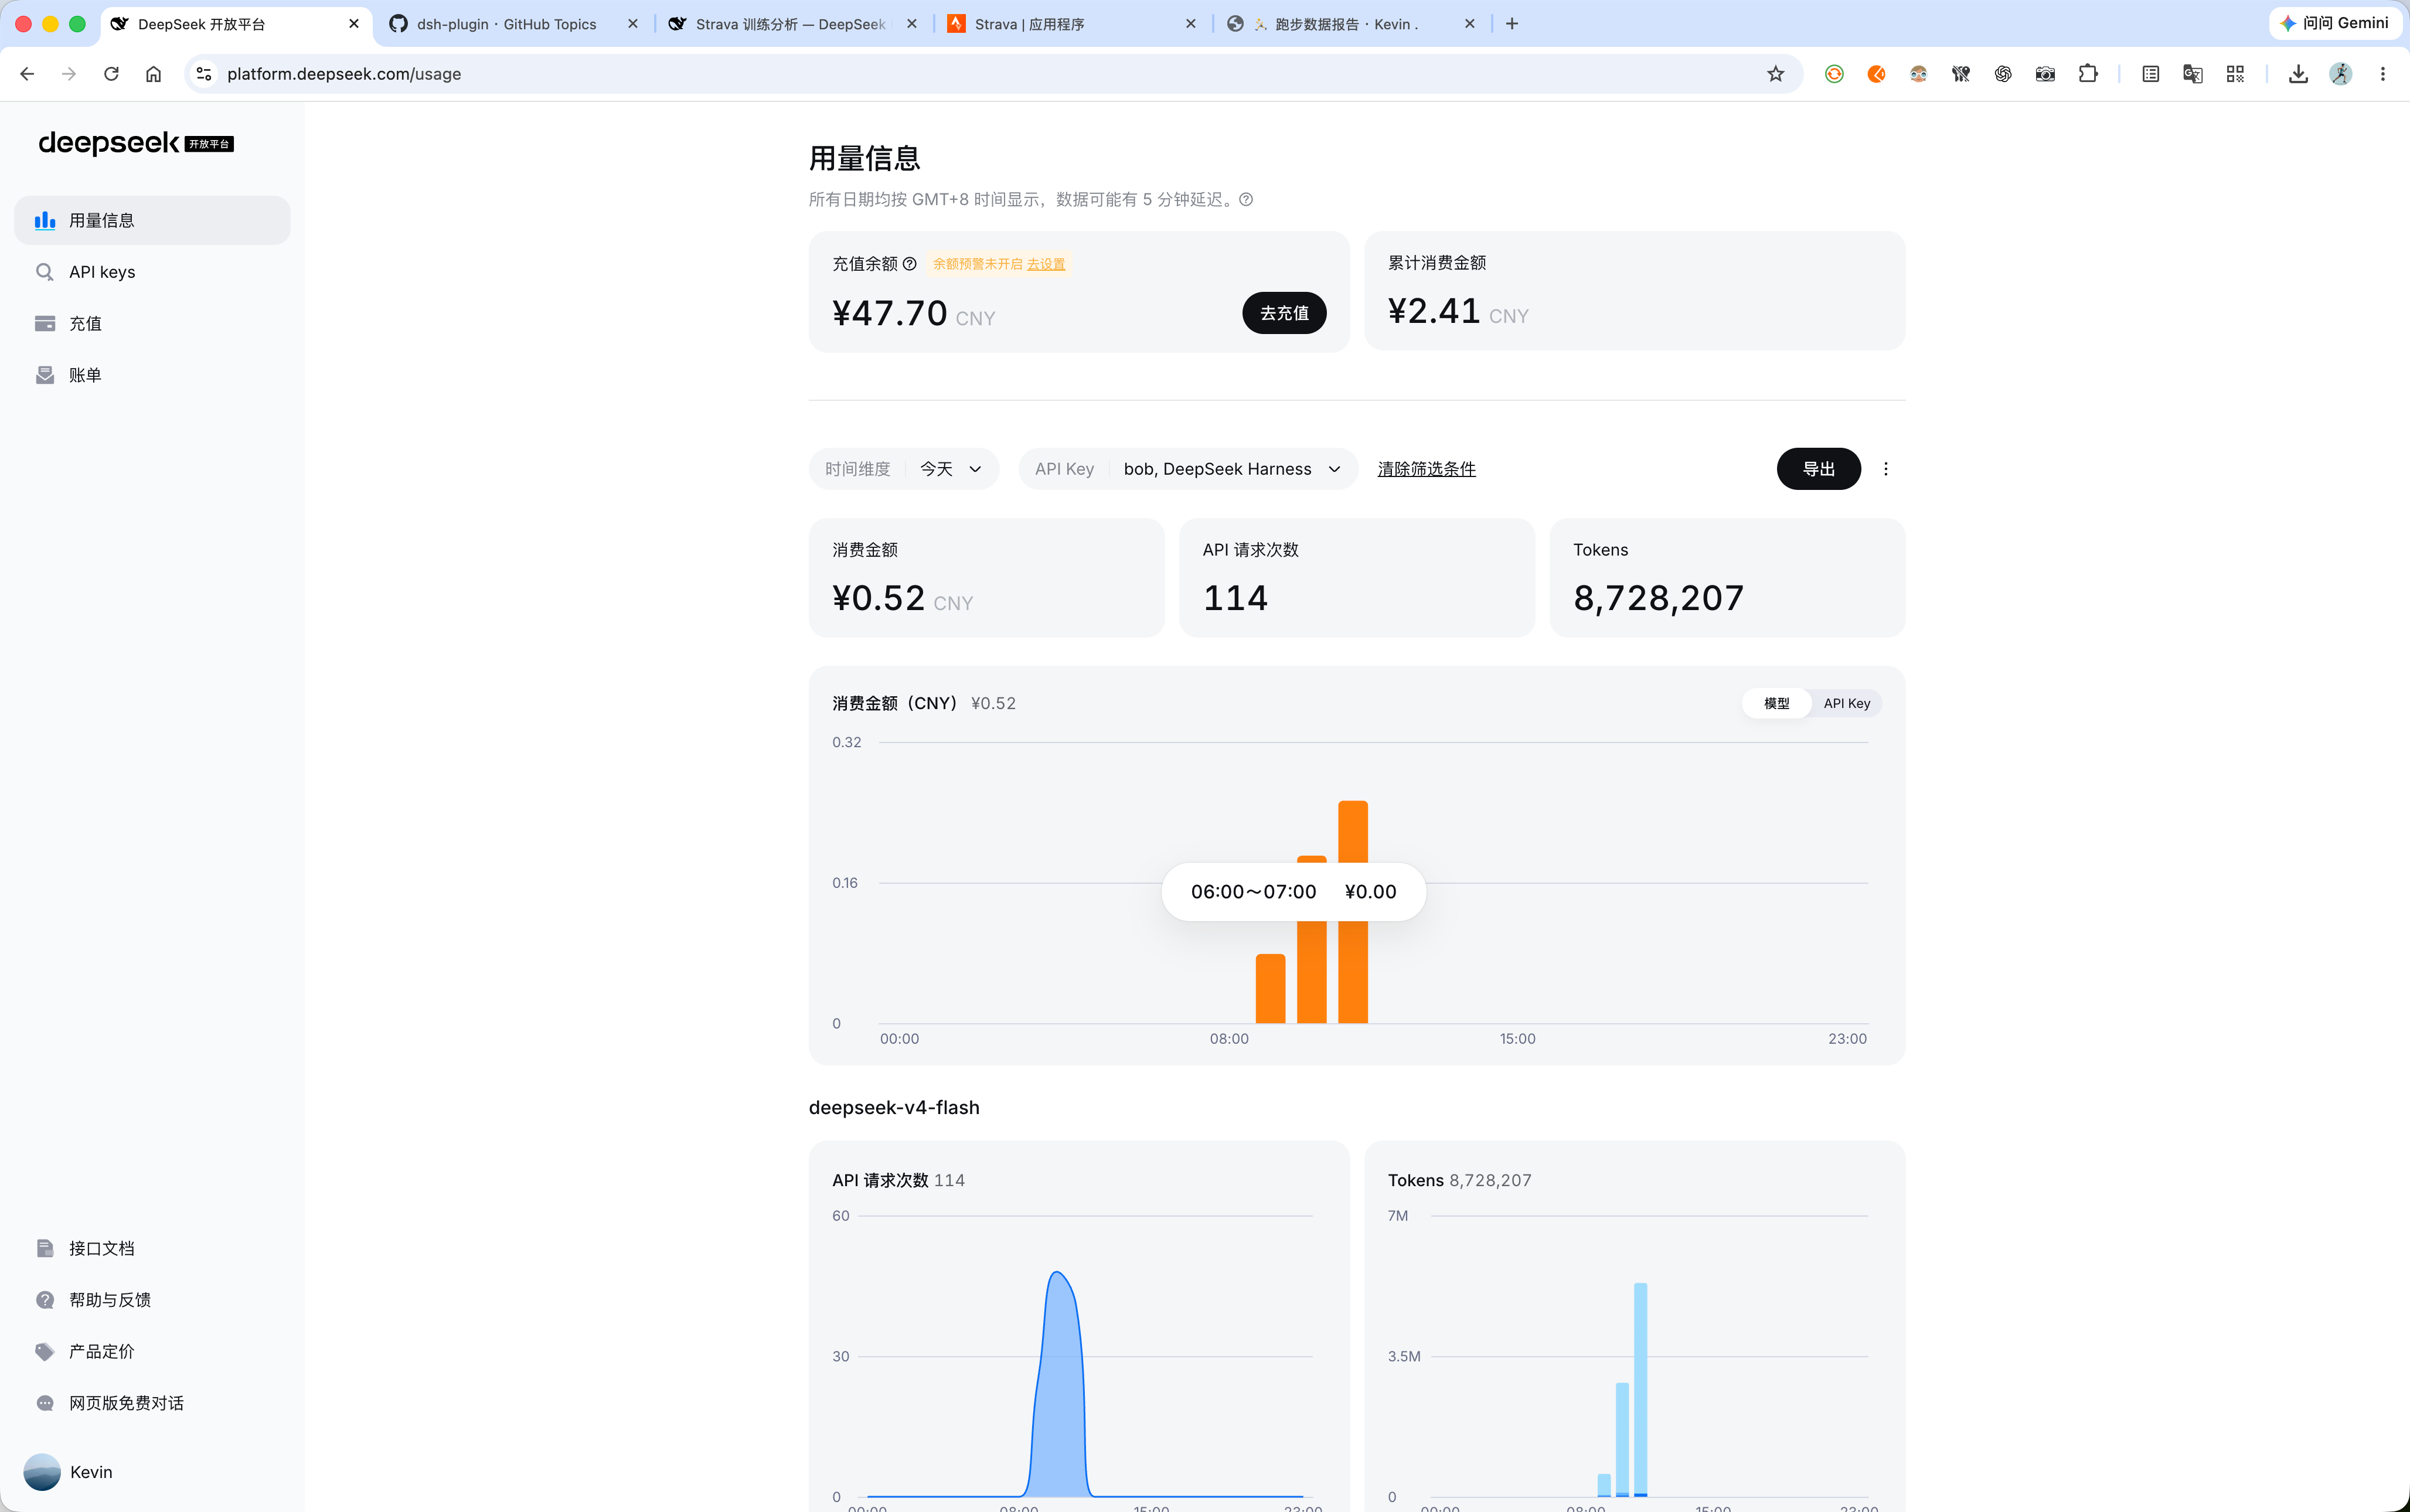Open the browser three-dot menu
The height and width of the screenshot is (1512, 2410).
(x=2383, y=74)
